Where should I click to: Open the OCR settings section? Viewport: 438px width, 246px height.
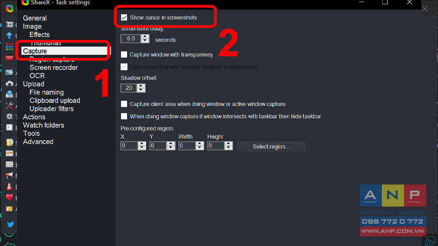point(37,76)
